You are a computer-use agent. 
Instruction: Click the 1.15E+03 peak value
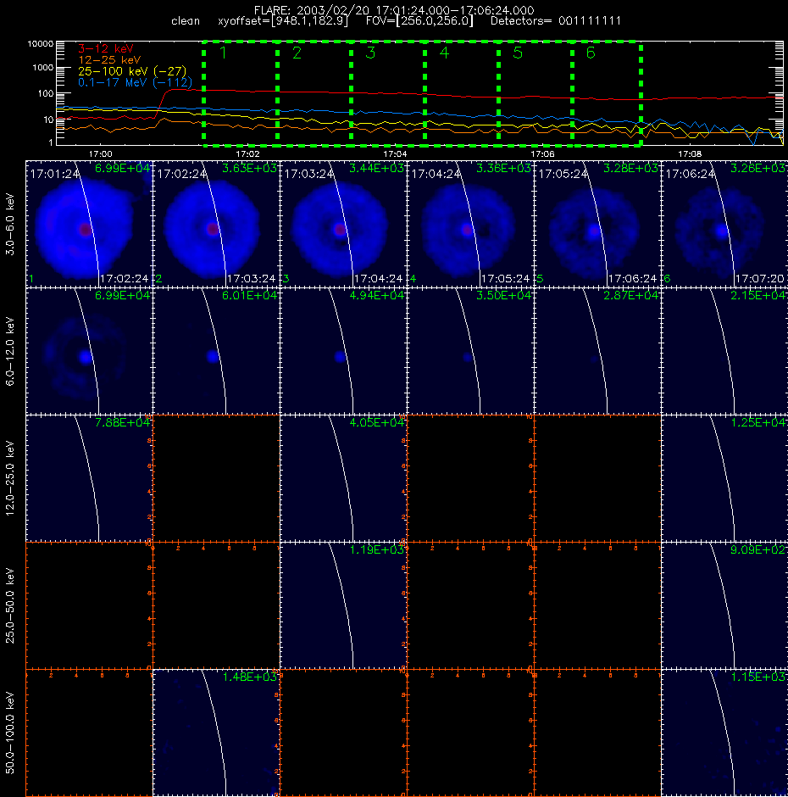757,677
